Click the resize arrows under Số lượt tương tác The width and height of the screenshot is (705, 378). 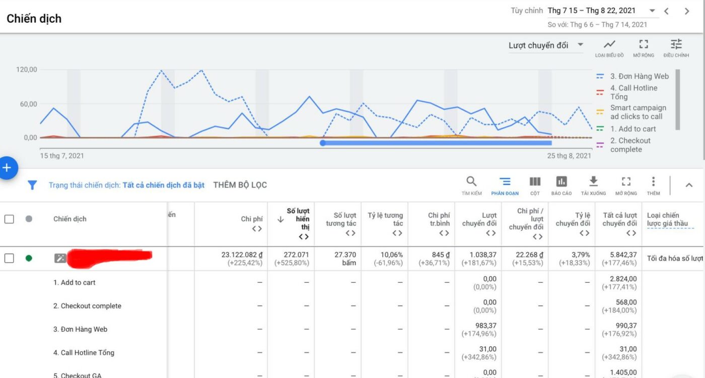pos(350,233)
